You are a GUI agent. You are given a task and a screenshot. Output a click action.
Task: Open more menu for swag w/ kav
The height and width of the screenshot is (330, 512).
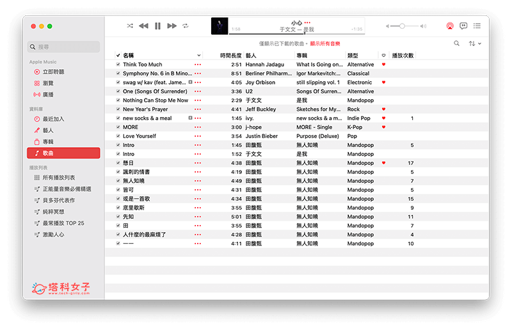198,82
